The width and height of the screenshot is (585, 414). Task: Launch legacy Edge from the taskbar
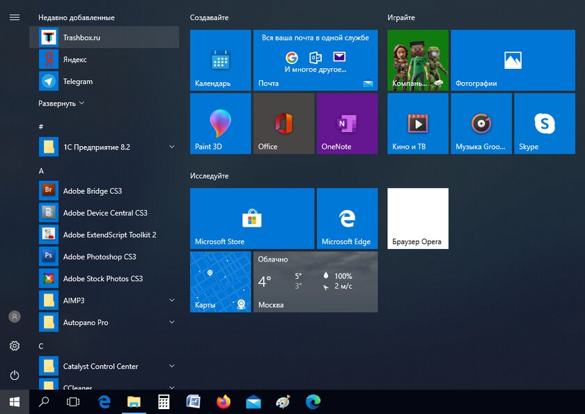104,401
